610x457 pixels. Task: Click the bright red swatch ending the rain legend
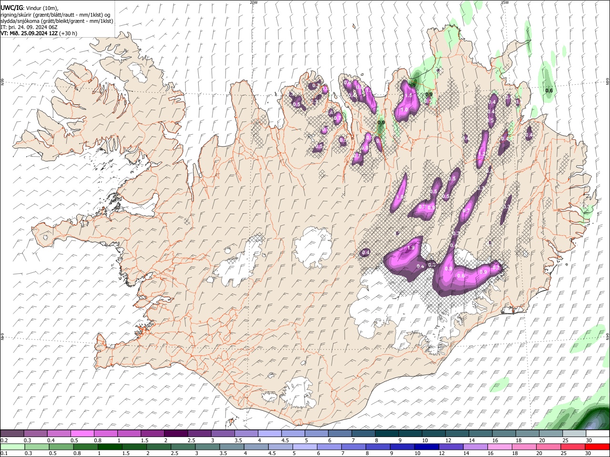[x=598, y=447]
